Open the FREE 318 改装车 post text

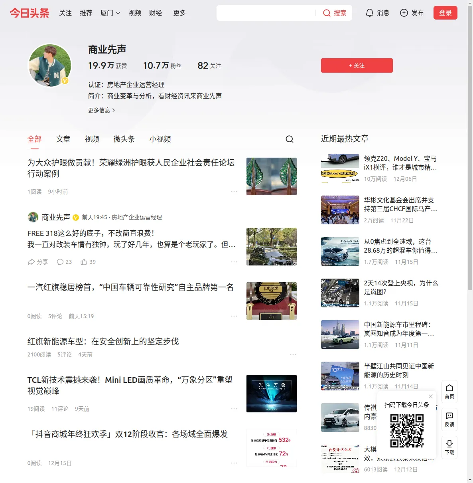(132, 239)
